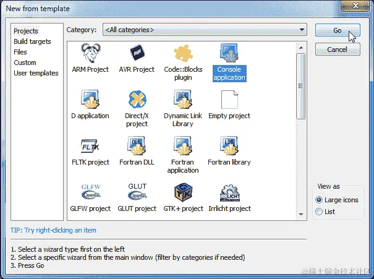Switch view to List radio button

319,212
